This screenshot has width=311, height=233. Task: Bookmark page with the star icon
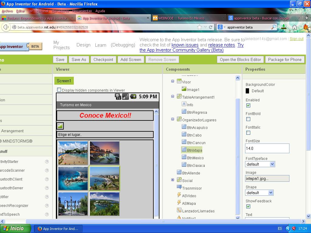pyautogui.click(x=200, y=27)
